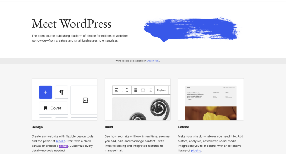
Task: Click the image block icon in Design card
Action: [x=85, y=100]
